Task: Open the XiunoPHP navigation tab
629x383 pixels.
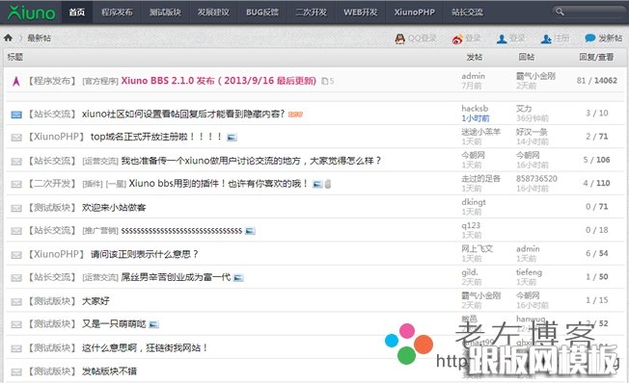Action: click(x=415, y=13)
